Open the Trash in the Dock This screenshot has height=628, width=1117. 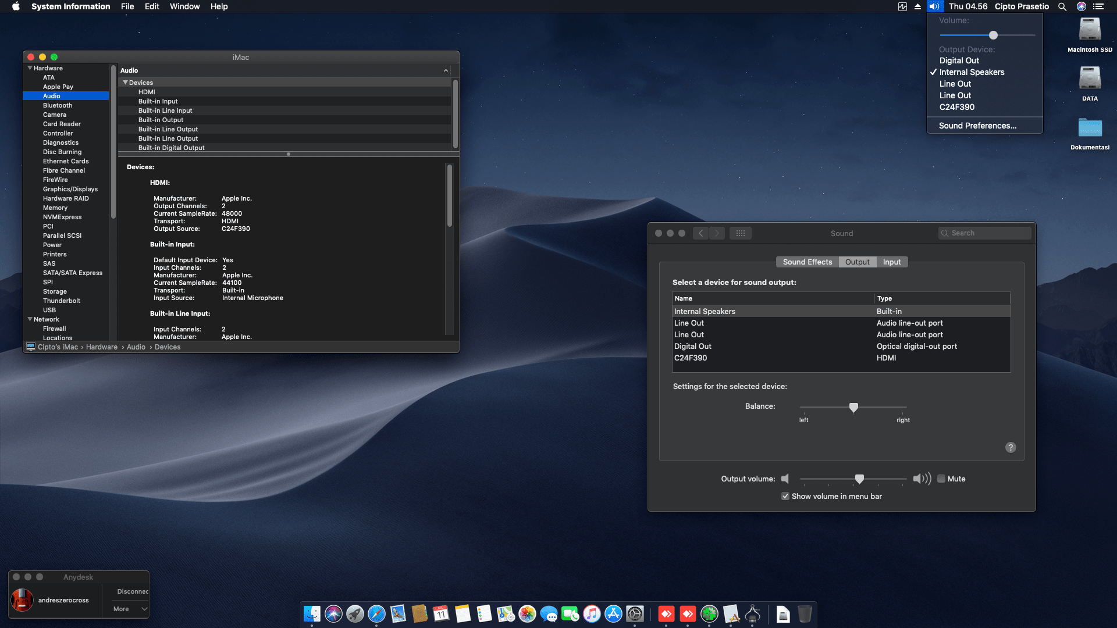(805, 613)
